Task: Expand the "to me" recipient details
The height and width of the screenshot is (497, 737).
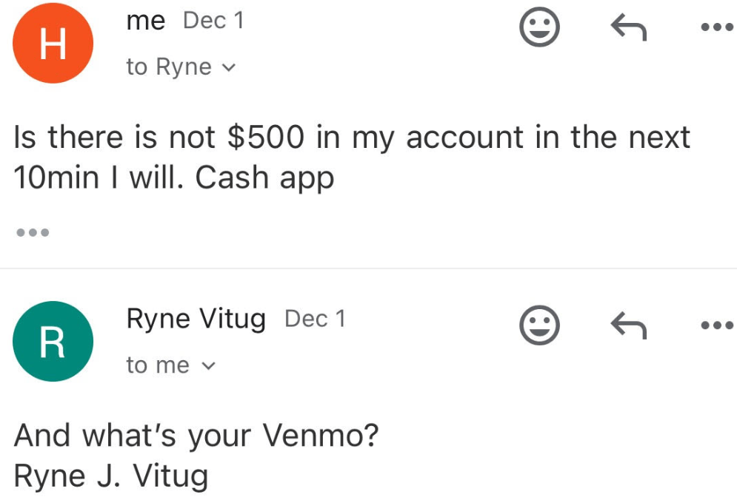Action: pyautogui.click(x=170, y=365)
